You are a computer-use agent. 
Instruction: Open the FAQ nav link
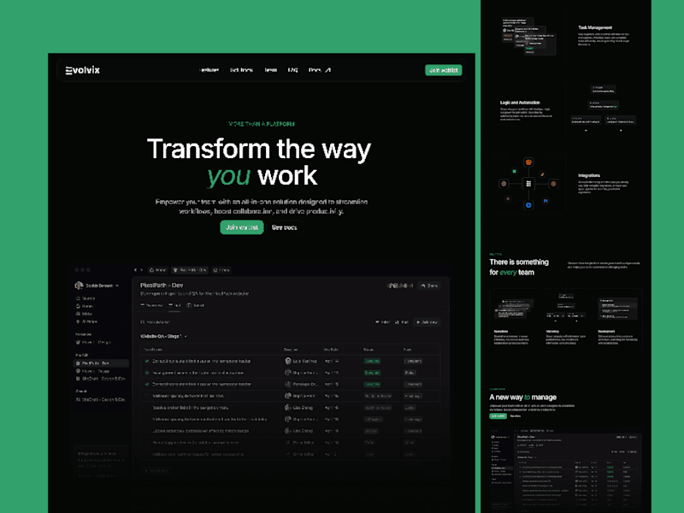point(292,70)
